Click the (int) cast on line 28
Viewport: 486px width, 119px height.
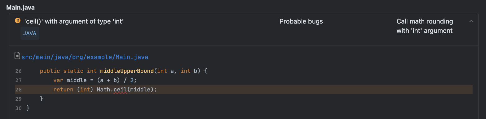click(85, 90)
